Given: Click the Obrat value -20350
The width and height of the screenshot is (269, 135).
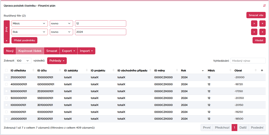Looking at the screenshot, I should 239,98.
